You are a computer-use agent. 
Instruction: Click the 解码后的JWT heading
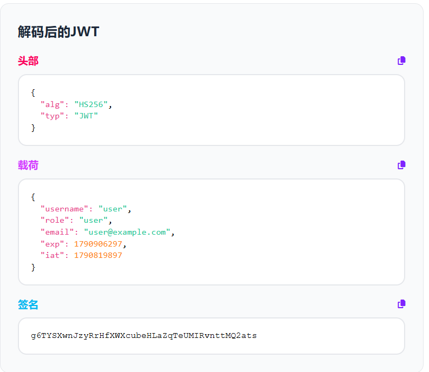pyautogui.click(x=58, y=32)
